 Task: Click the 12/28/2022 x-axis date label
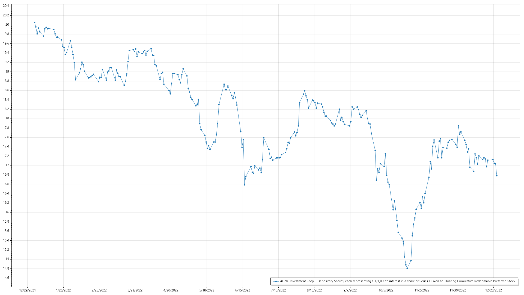(493, 290)
